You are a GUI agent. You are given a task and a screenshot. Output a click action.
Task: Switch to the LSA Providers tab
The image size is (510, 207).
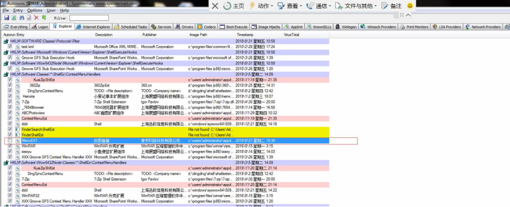pos(447,27)
